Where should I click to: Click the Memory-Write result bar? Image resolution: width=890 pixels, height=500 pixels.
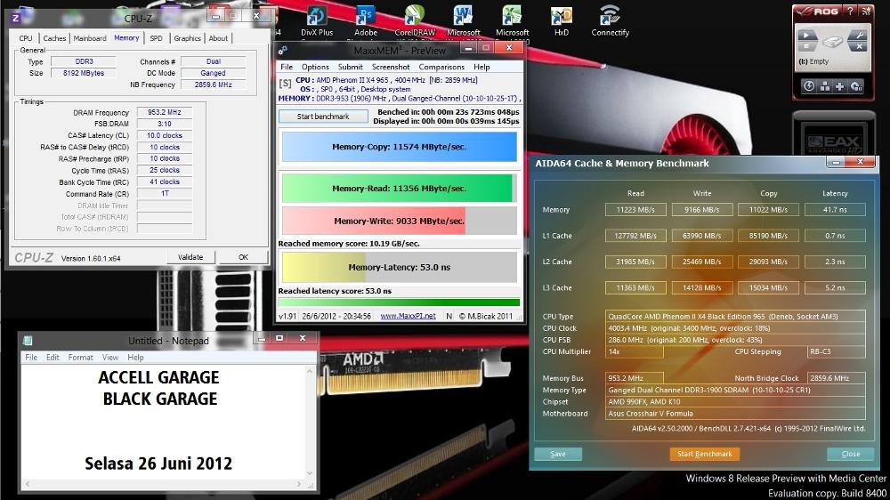[399, 221]
